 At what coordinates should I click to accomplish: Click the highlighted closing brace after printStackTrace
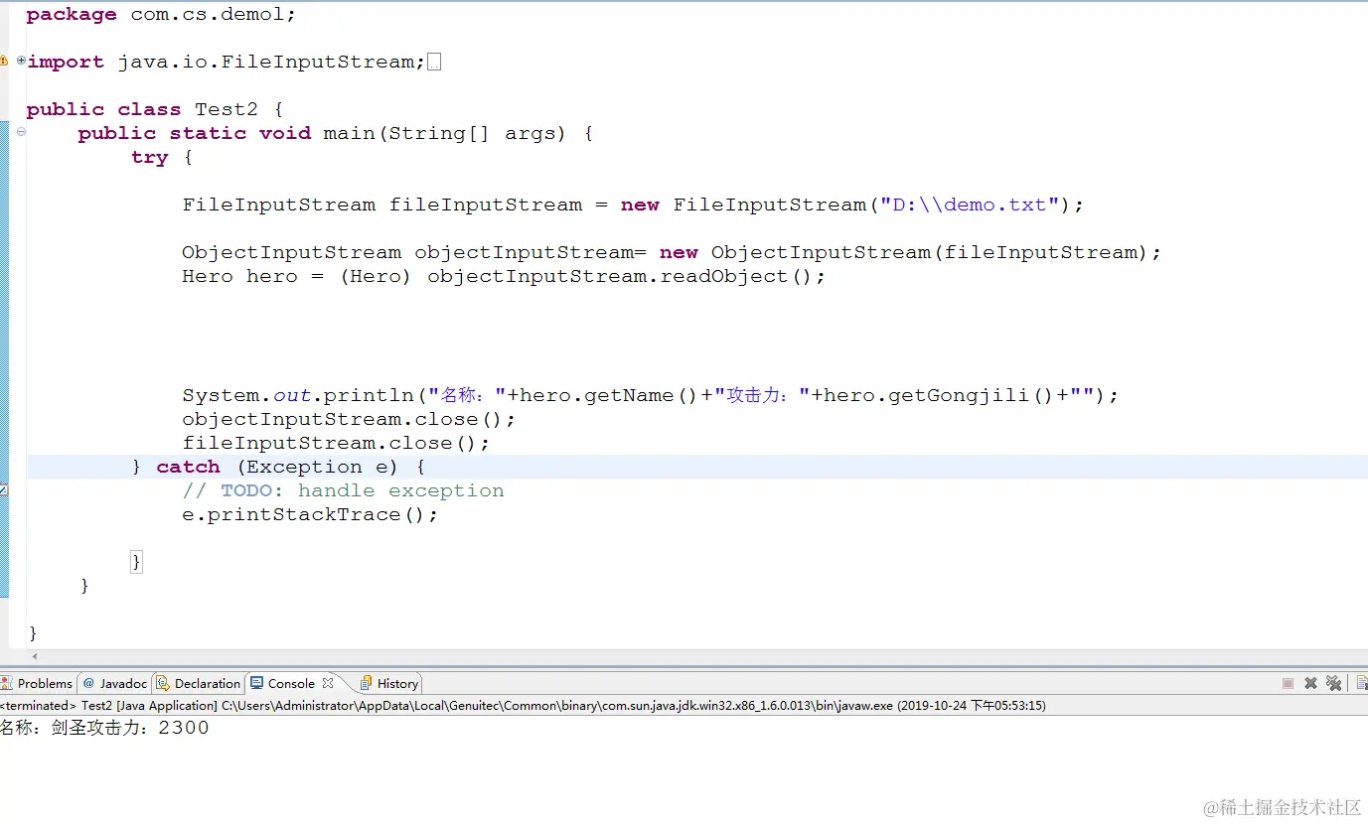point(136,562)
